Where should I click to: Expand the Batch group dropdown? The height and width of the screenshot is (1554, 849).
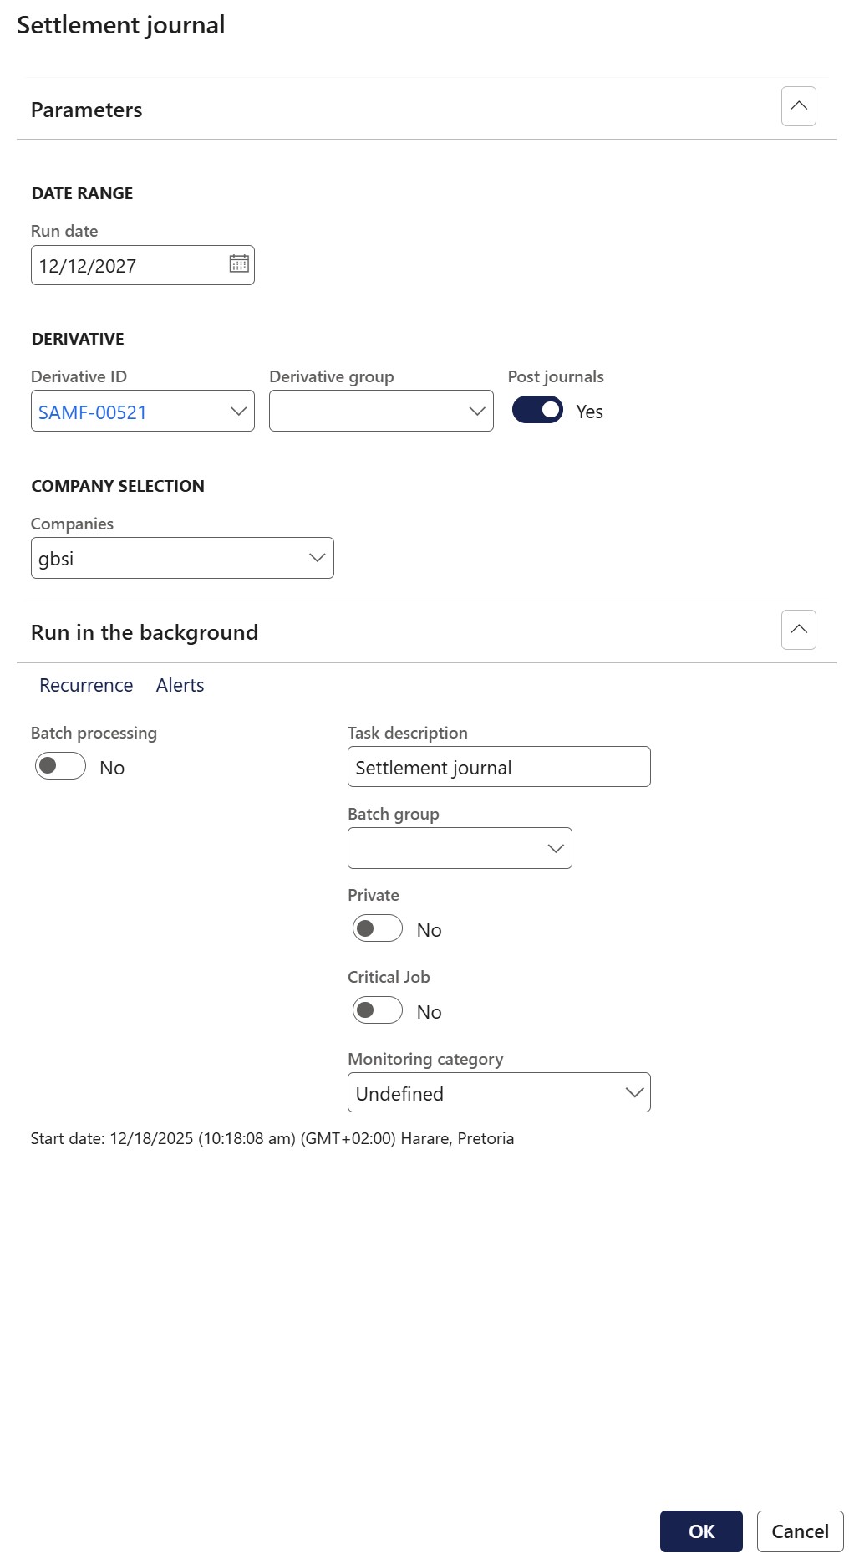[x=555, y=849]
